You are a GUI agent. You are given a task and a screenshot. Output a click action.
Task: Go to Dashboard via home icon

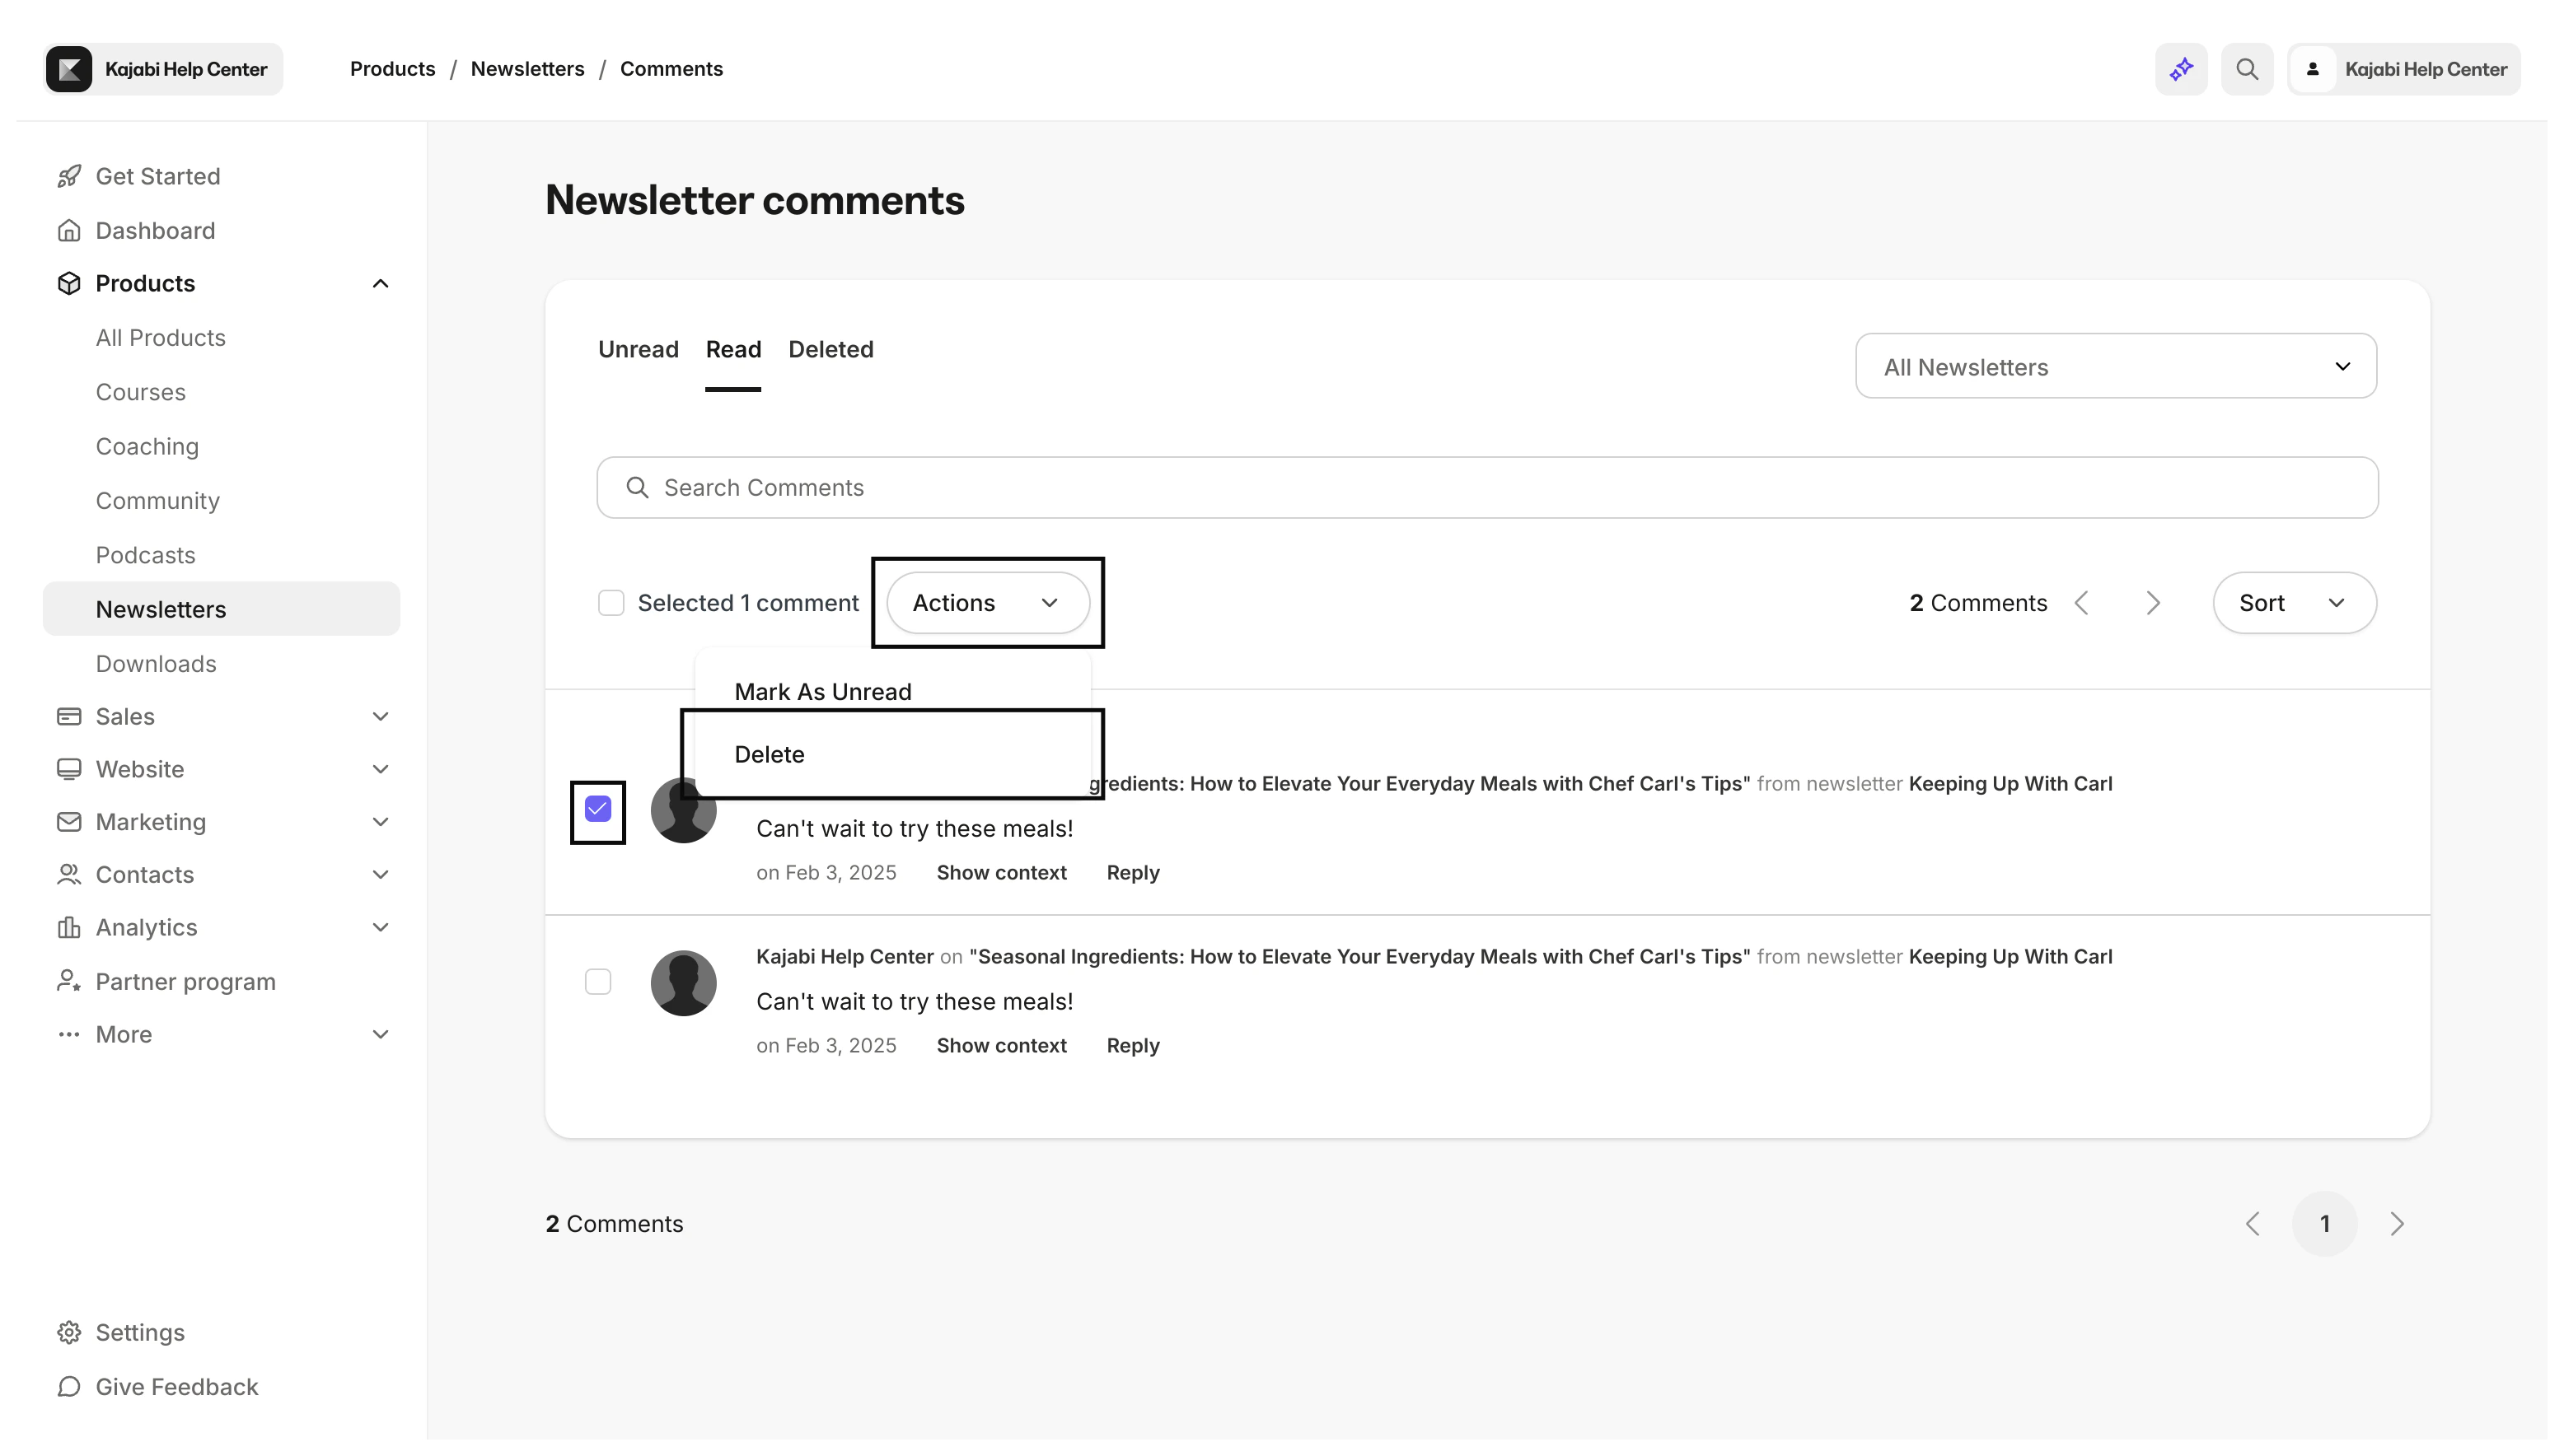click(x=69, y=230)
